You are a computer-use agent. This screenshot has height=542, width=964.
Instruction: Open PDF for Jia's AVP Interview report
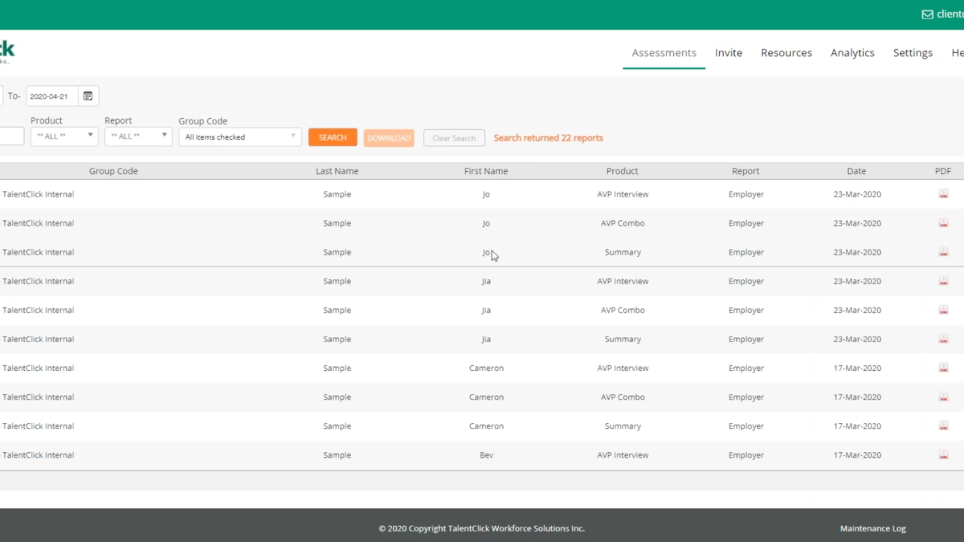[943, 281]
